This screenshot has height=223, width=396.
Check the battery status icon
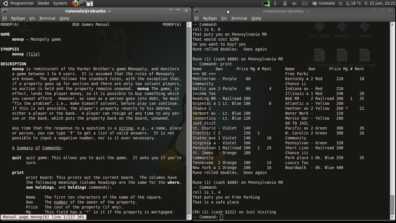tap(285, 3)
